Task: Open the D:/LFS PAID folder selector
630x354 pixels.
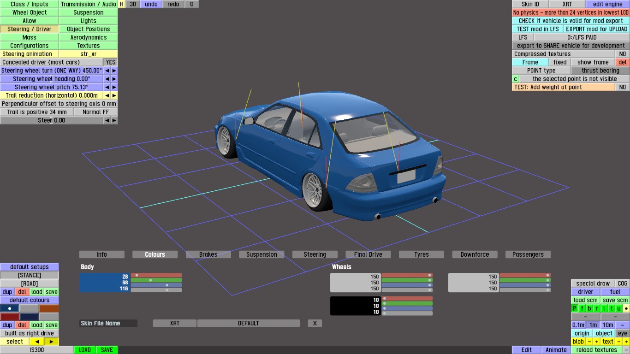Action: pyautogui.click(x=582, y=37)
